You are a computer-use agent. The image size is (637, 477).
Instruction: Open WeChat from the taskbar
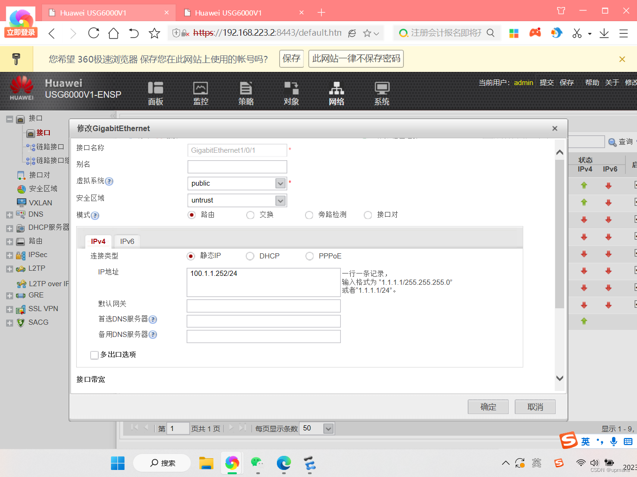tap(257, 463)
